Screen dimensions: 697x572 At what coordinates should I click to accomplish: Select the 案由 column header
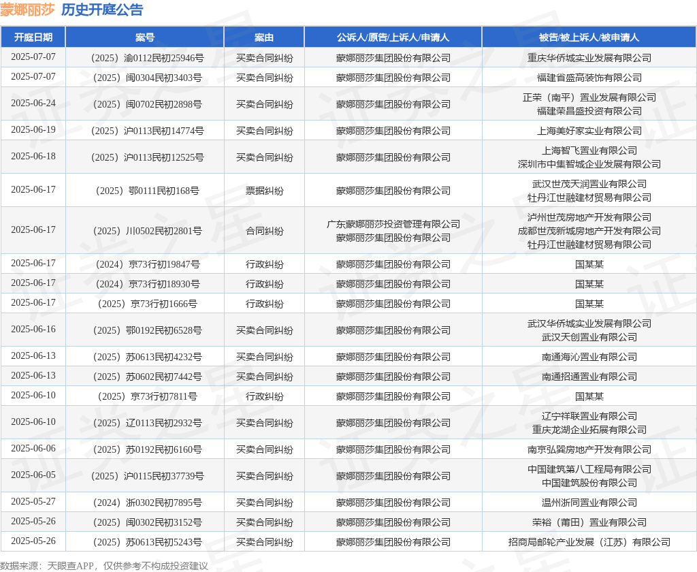click(264, 37)
